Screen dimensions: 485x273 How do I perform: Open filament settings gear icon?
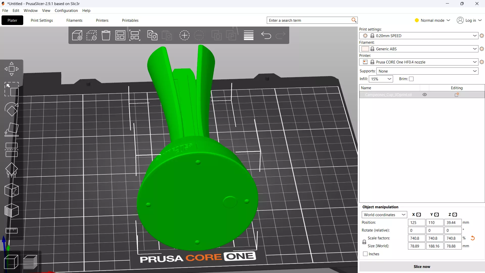482,49
